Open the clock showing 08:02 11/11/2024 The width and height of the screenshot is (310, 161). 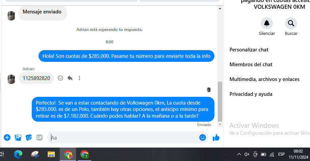[x=298, y=154]
